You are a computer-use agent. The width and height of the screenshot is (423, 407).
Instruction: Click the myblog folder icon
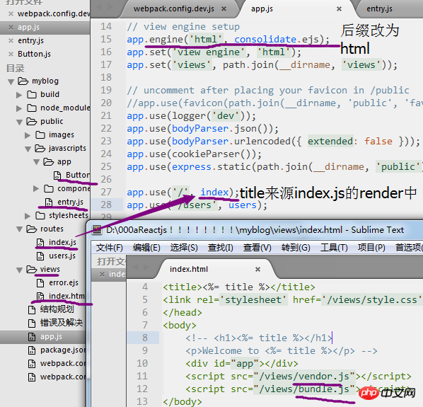pyautogui.click(x=23, y=81)
